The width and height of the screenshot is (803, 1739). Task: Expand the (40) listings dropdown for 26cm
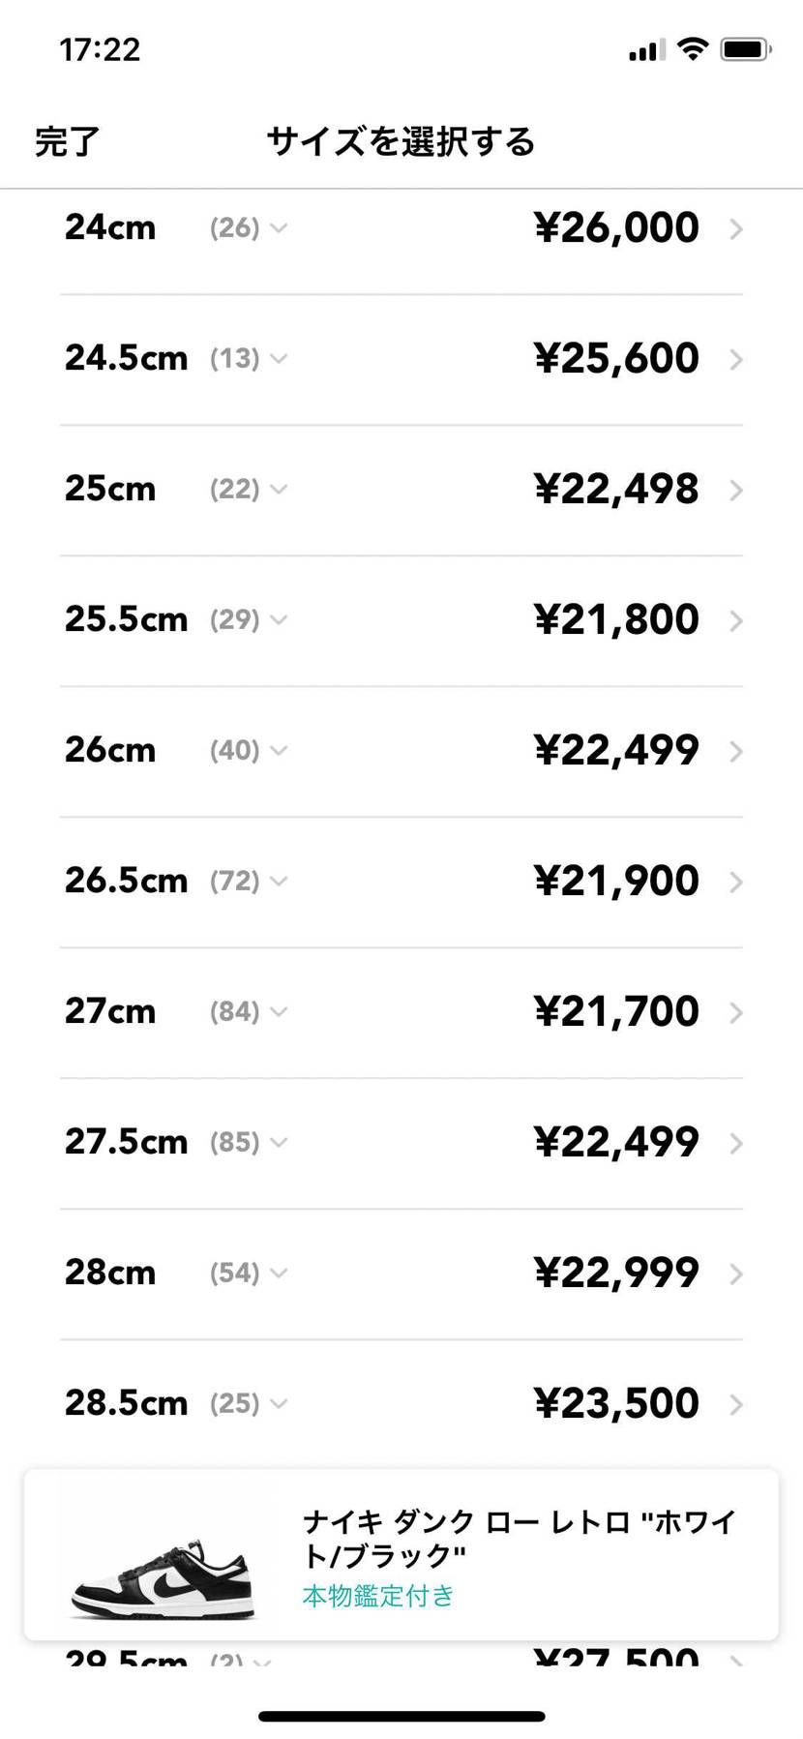tap(249, 751)
